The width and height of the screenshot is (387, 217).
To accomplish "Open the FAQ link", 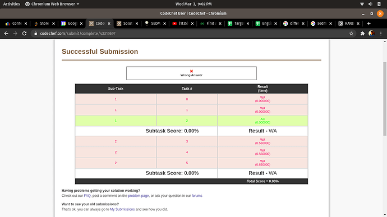I will click(x=87, y=196).
